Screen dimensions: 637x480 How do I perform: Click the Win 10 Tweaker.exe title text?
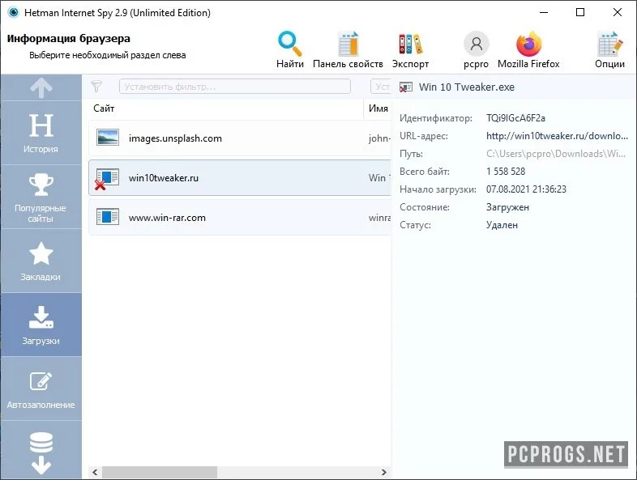(x=466, y=87)
